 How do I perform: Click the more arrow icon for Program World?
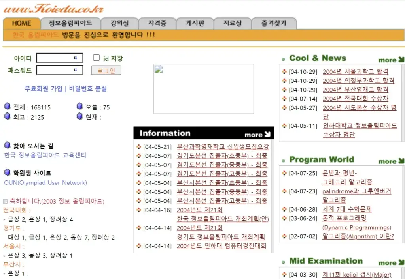point(400,161)
